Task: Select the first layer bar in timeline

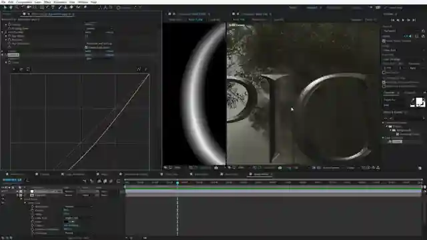Action: (x=273, y=191)
